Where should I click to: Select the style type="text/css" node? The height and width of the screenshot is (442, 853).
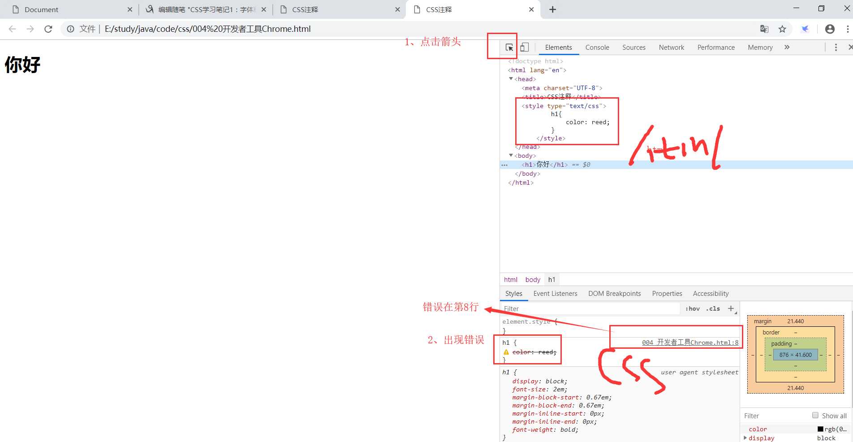(564, 106)
